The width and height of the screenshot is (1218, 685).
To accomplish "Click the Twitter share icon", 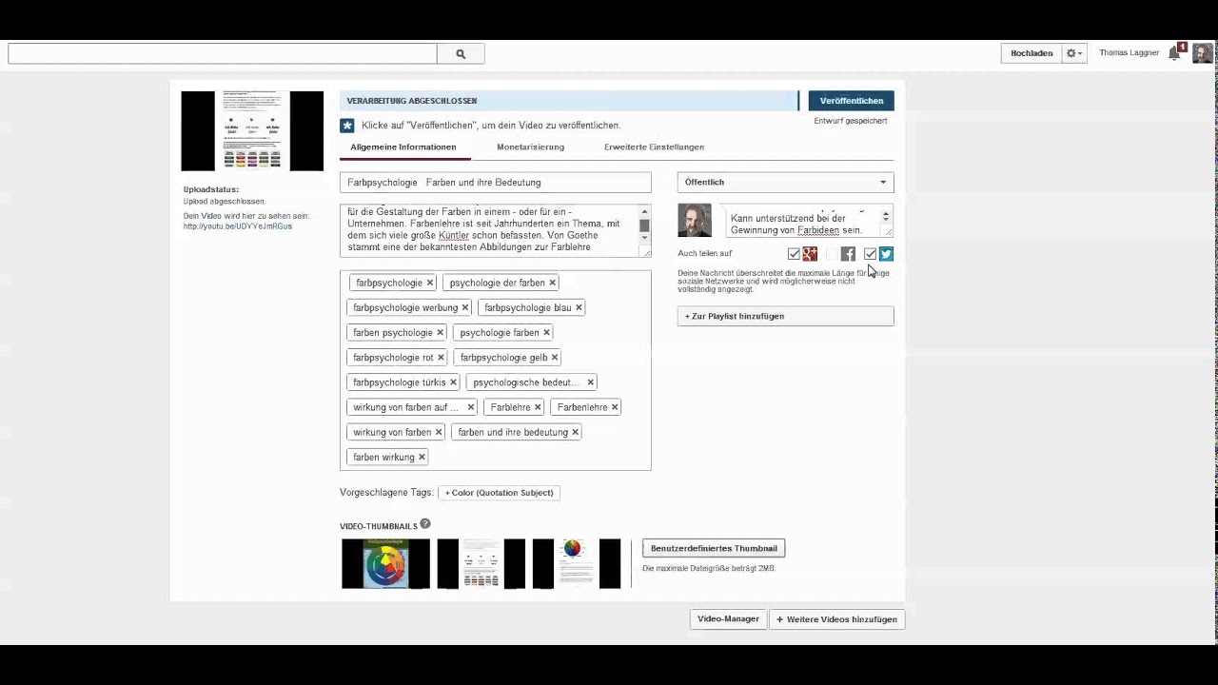I will 886,254.
